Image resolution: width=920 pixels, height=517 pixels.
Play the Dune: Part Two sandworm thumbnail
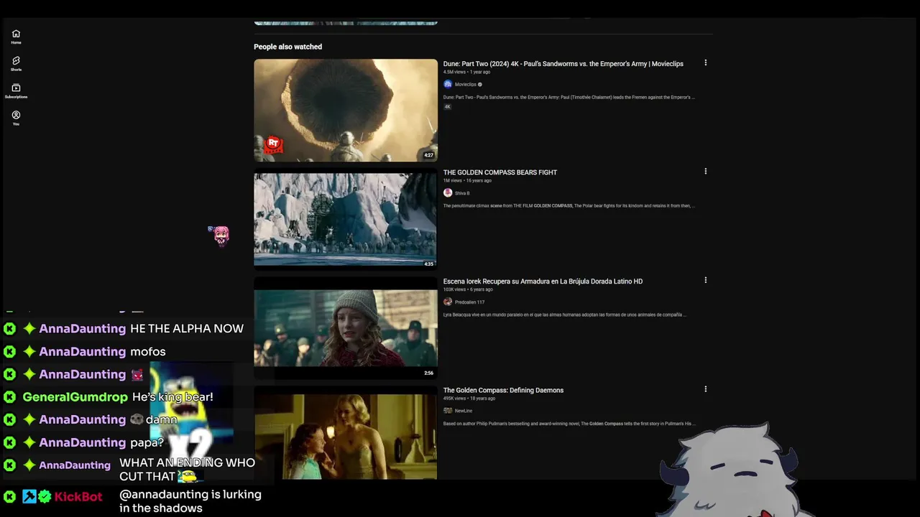[x=345, y=110]
